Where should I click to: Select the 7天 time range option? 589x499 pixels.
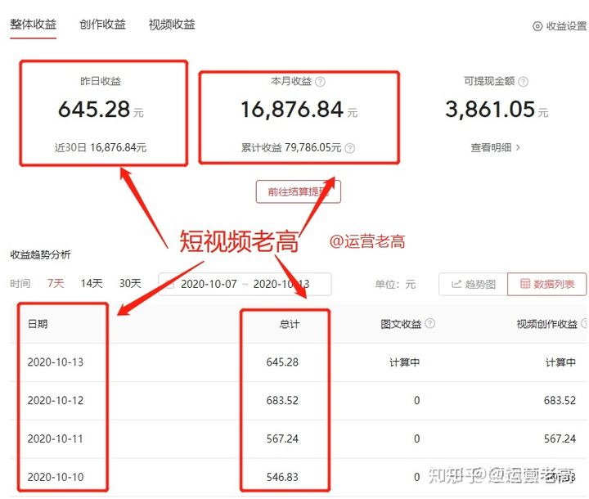[56, 284]
